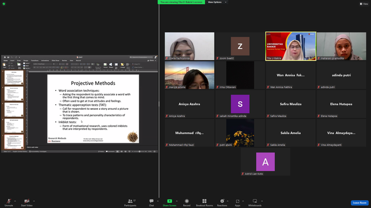371x208 pixels.
Task: Click the green encryption shield icon
Action: point(4,4)
